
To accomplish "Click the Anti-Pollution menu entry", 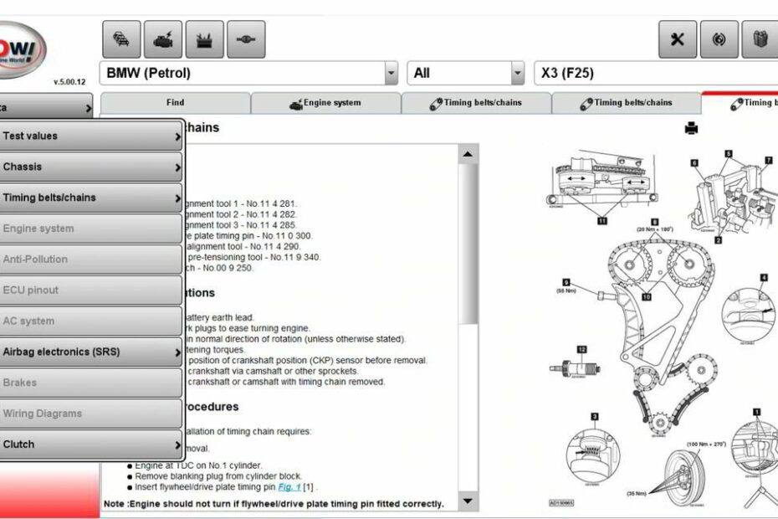I will (91, 259).
